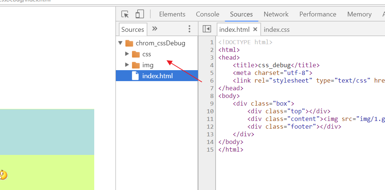Screen dimensions: 385x190
Task: Select the css folder row label
Action: (x=147, y=54)
